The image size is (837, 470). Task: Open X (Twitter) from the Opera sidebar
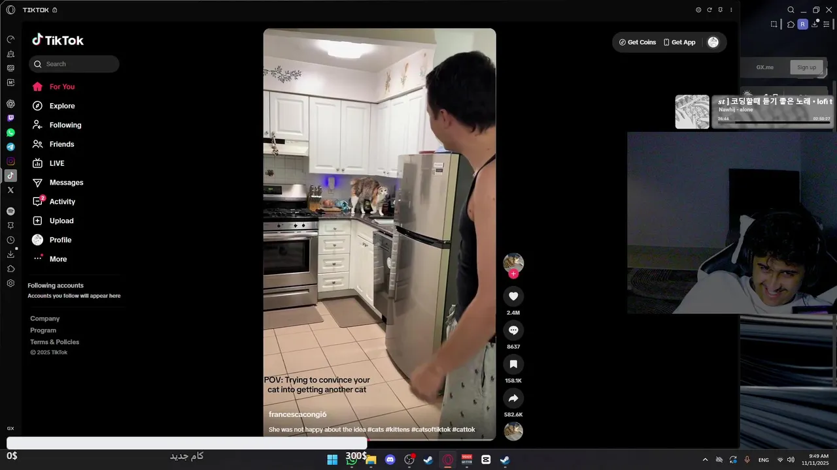(x=10, y=190)
